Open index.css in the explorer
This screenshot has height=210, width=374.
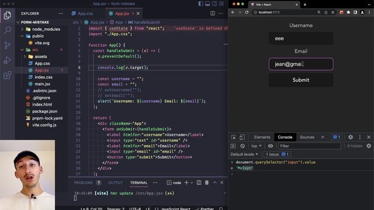[40, 77]
